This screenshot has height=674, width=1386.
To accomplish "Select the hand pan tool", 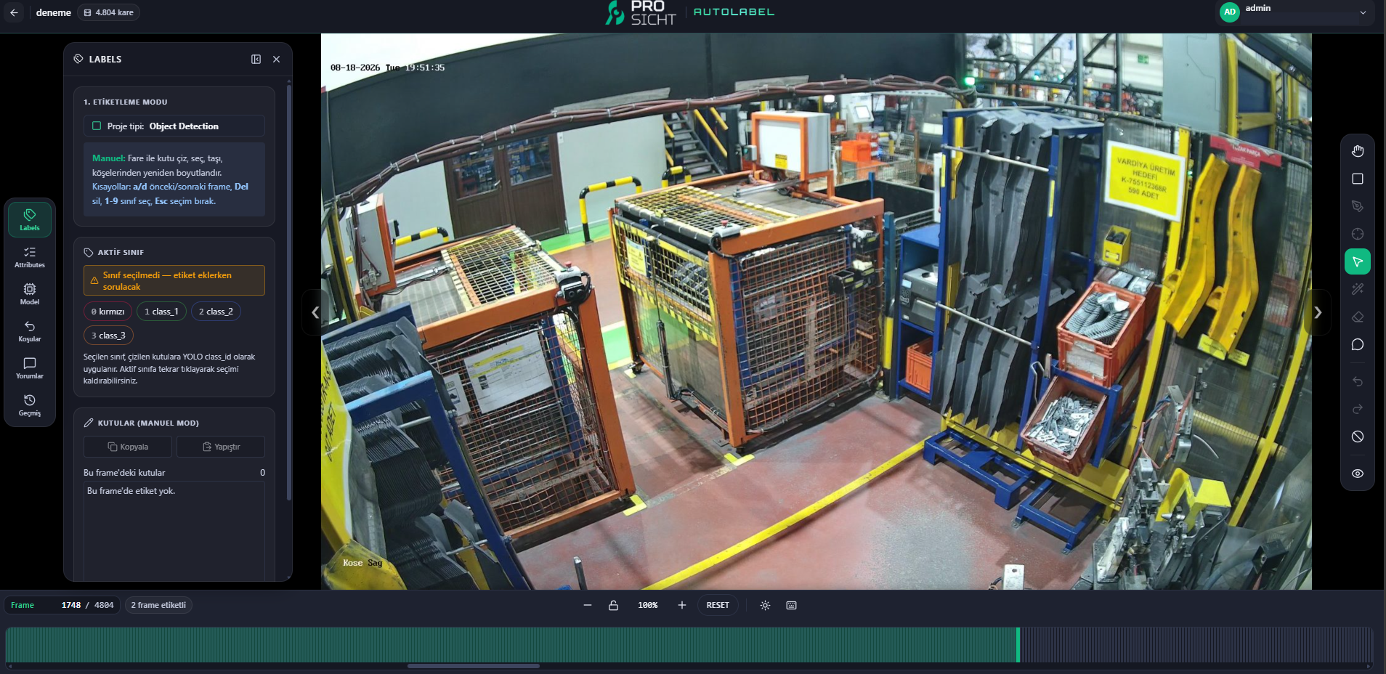I will pos(1357,151).
